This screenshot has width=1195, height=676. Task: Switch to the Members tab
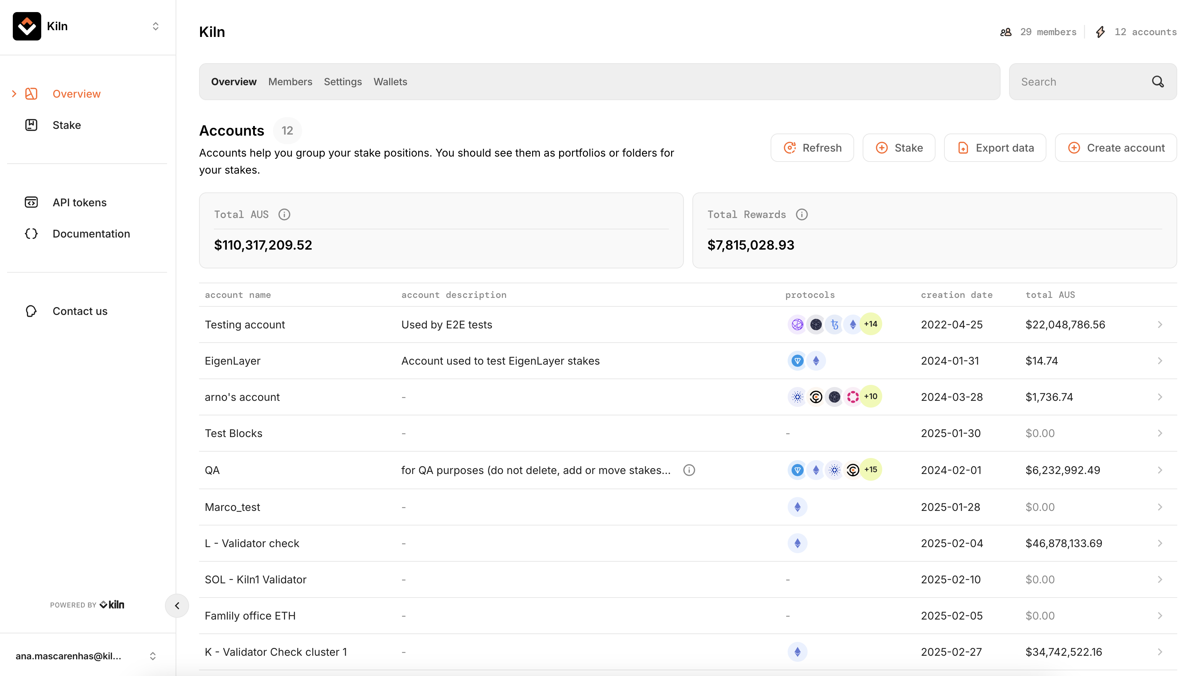290,82
